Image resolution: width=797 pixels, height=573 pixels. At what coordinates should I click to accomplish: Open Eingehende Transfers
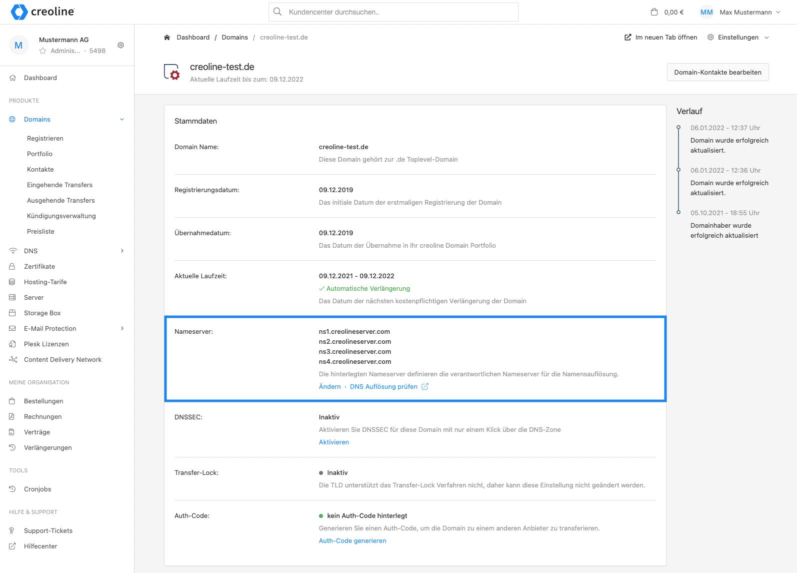click(x=59, y=185)
